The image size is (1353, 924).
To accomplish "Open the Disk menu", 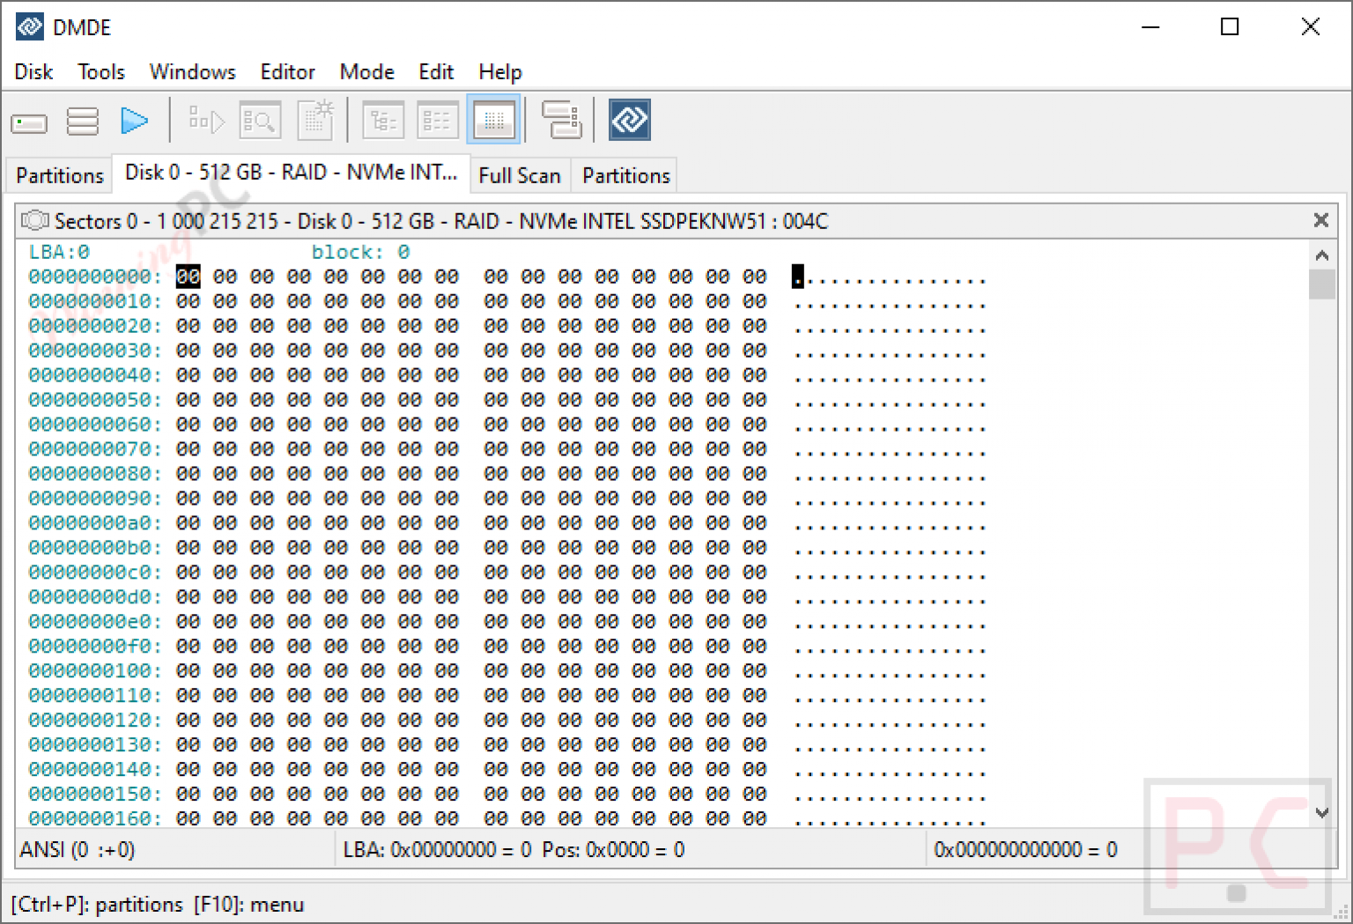I will pyautogui.click(x=33, y=72).
